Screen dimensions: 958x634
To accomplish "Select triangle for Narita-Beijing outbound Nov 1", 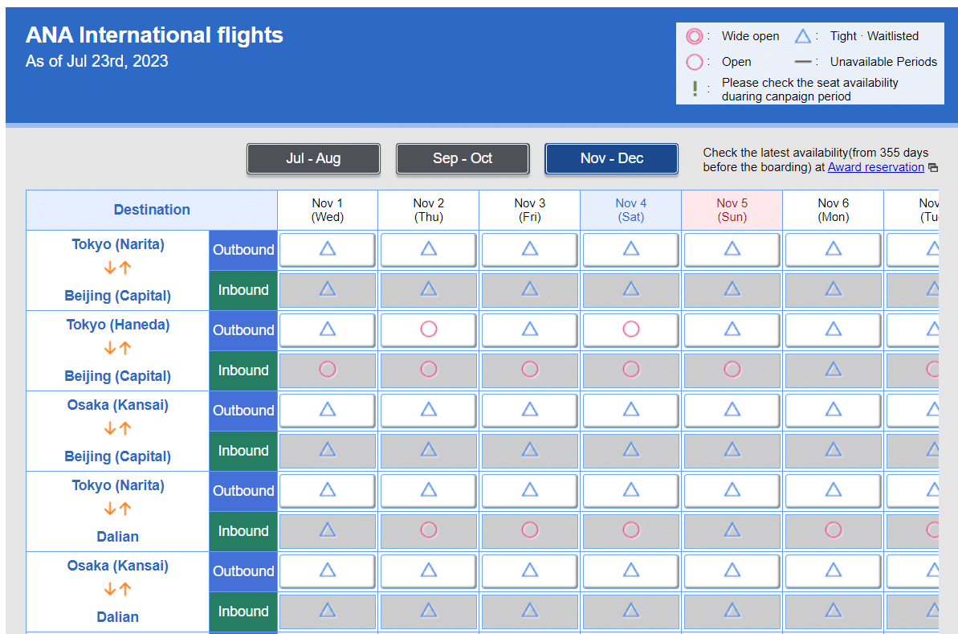I will tap(328, 249).
